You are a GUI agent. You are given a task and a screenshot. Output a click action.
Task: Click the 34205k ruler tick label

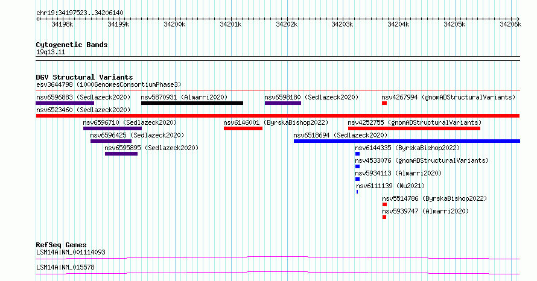tap(454, 24)
